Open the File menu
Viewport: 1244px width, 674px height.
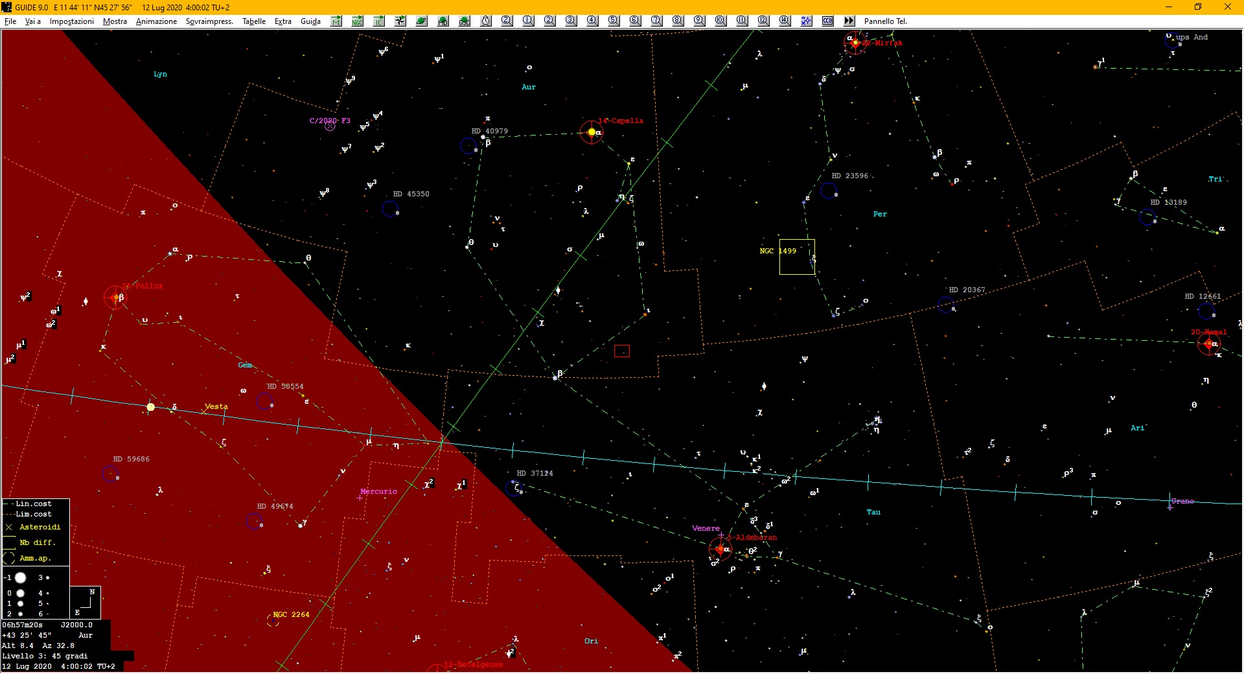coord(10,21)
